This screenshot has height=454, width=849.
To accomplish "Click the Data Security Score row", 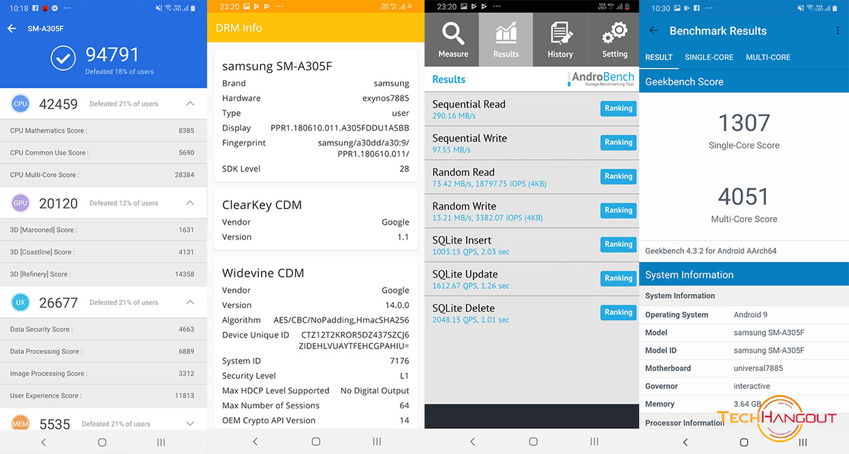I will point(104,329).
